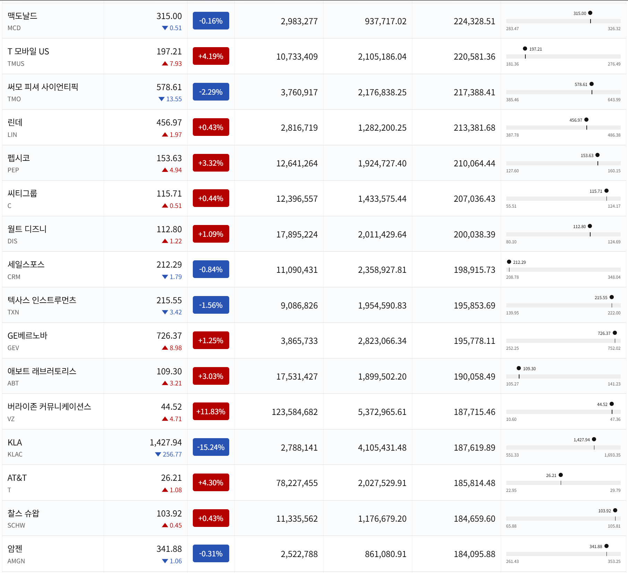Click the ticker symbol DIS

point(12,241)
